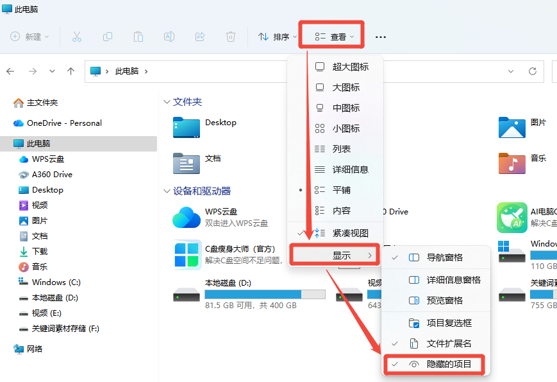Click the Delete trash icon in toolbar
The width and height of the screenshot is (557, 382).
(231, 37)
